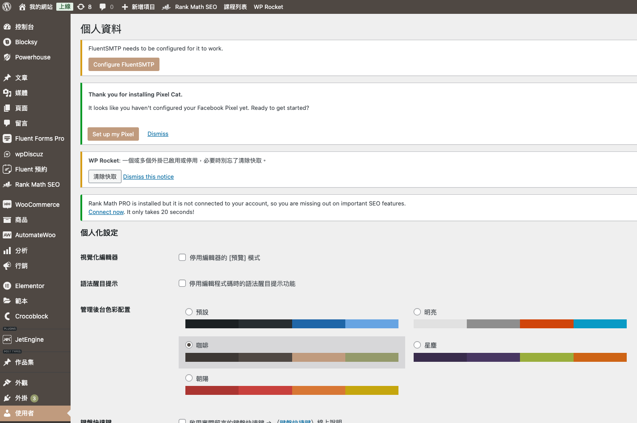This screenshot has width=637, height=423.
Task: Open the JetEngine icon in sidebar
Action: tap(7, 339)
